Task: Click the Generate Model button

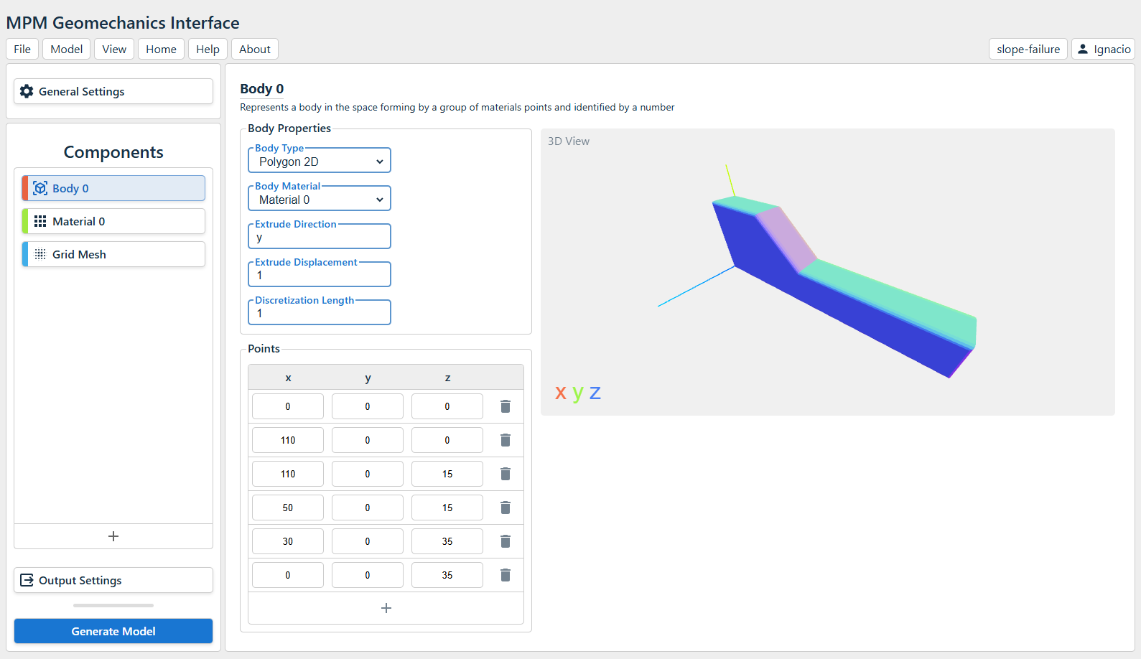Action: point(113,631)
